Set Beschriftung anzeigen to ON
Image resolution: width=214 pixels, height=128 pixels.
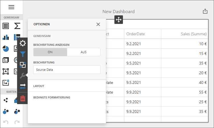click(x=50, y=52)
